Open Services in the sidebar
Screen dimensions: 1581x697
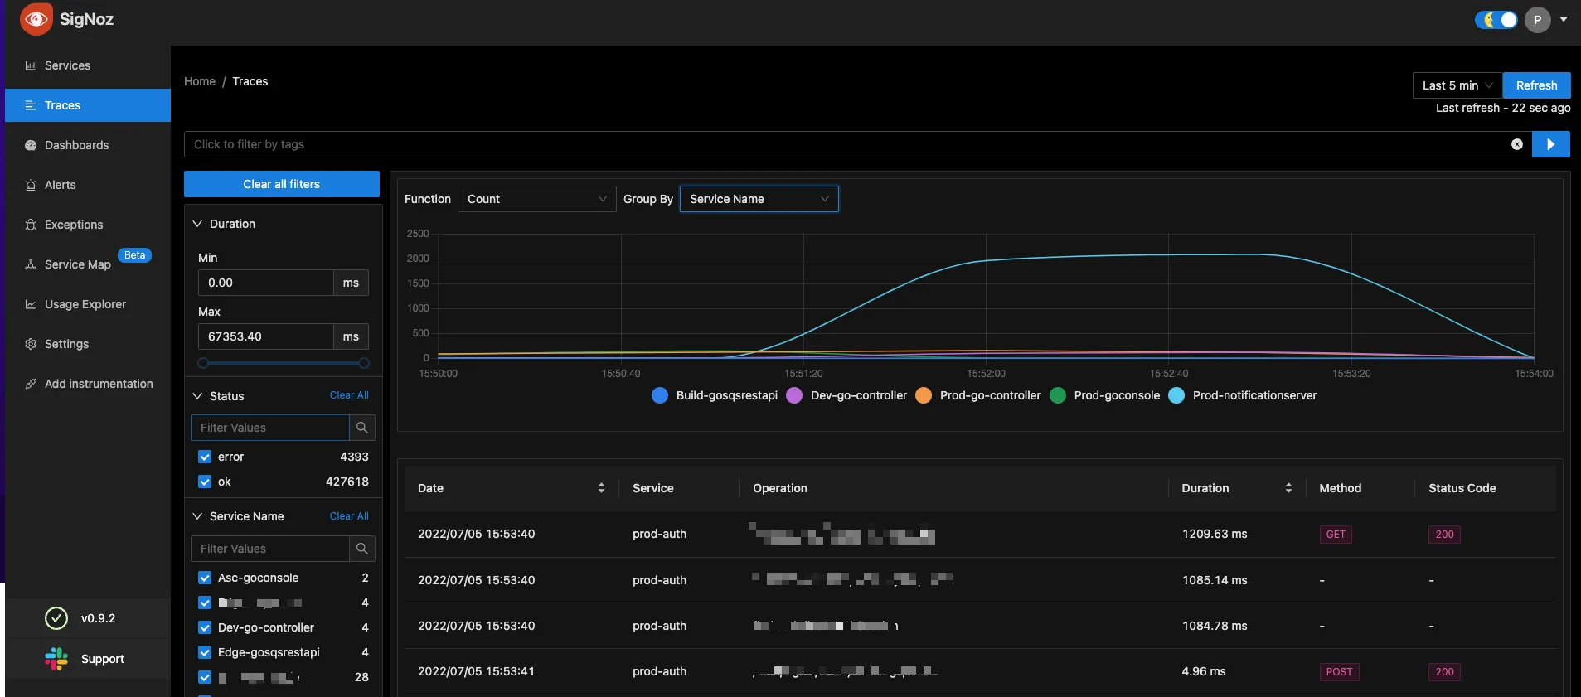pos(88,65)
